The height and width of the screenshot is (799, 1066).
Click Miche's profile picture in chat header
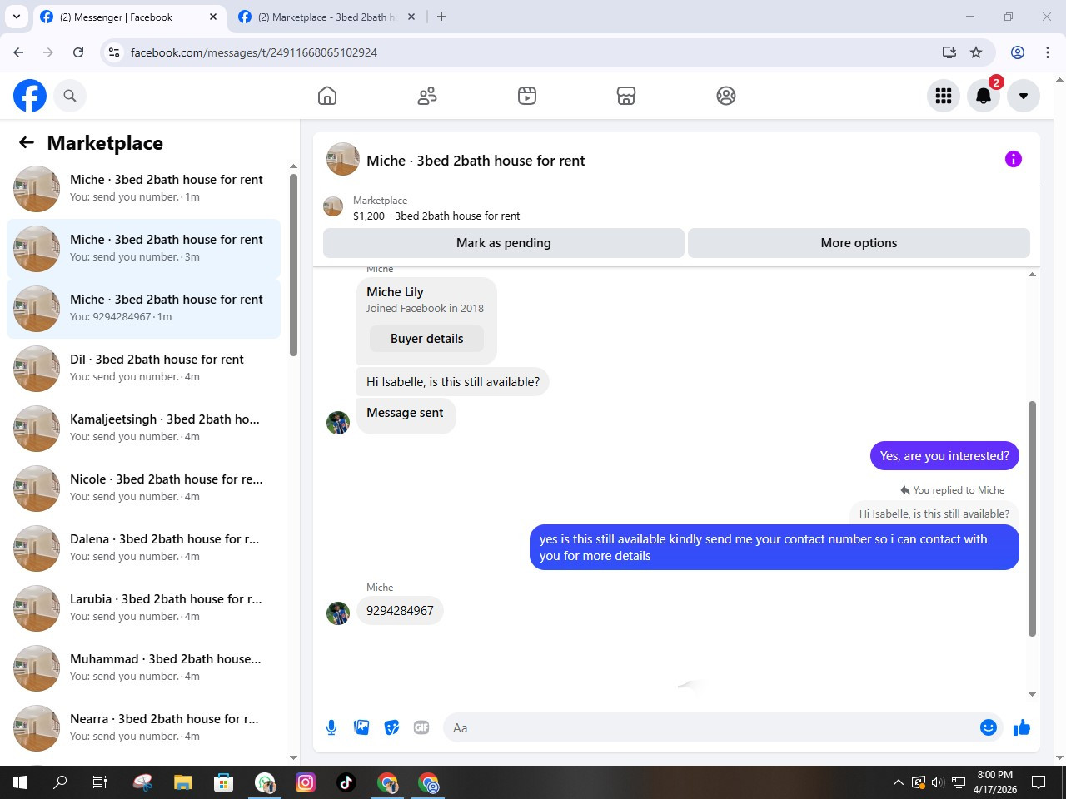343,159
